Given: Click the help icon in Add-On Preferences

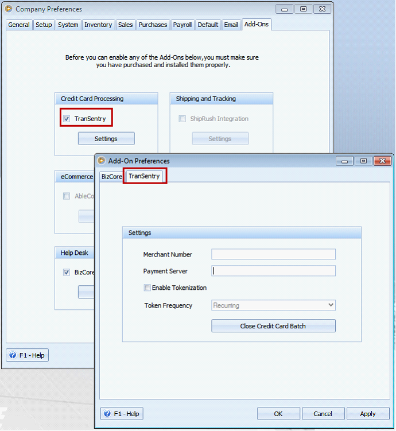Looking at the screenshot, I should [107, 413].
